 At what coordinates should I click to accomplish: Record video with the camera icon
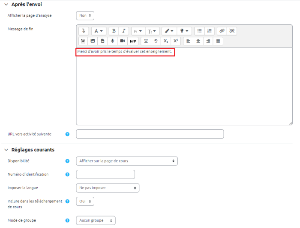[x=123, y=41]
